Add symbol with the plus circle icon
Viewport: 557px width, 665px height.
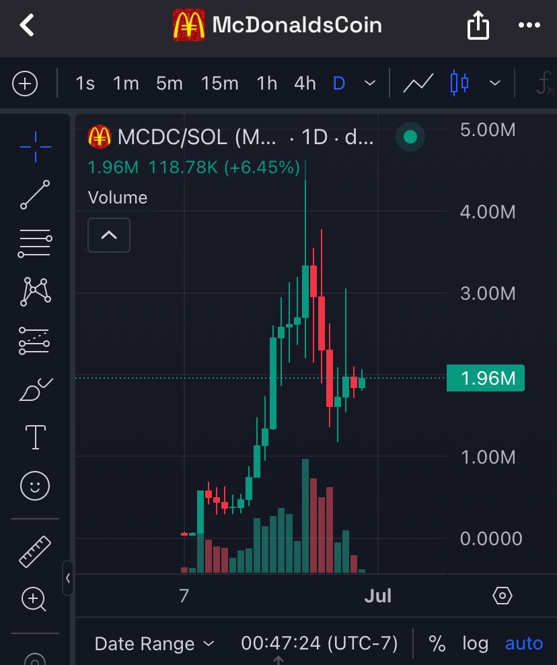click(x=25, y=83)
